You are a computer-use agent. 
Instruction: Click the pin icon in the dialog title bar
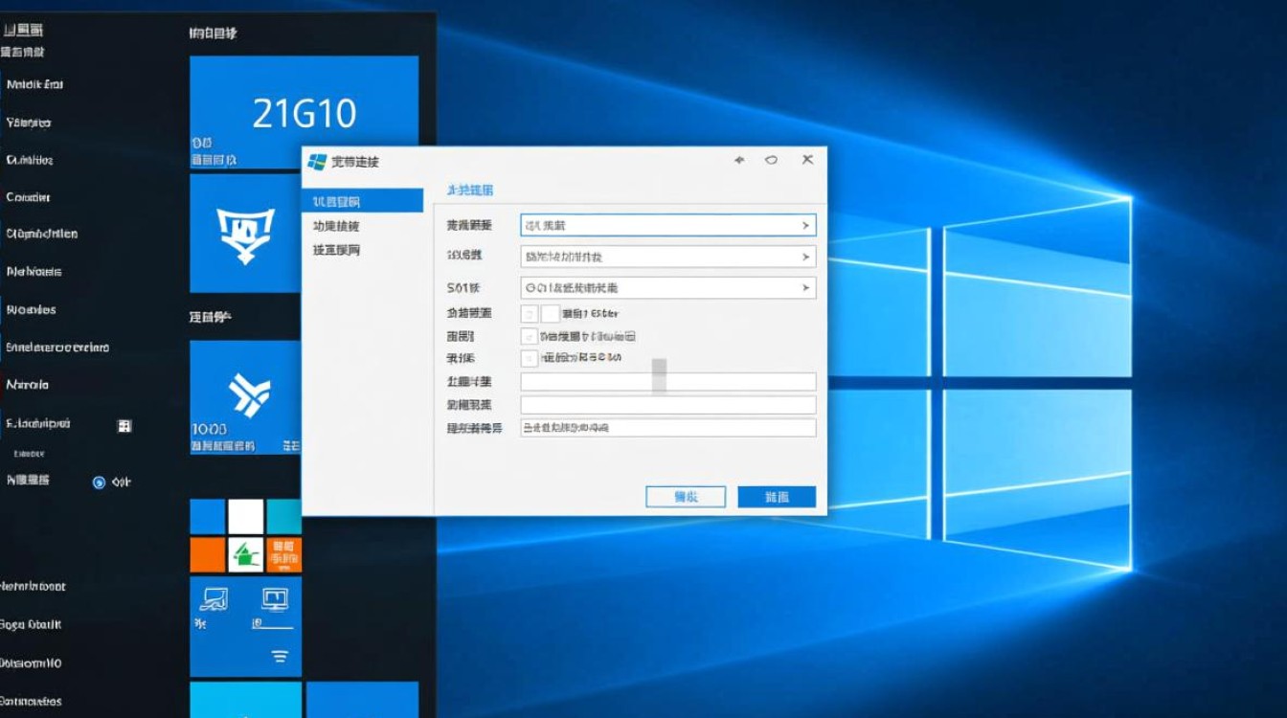(x=739, y=160)
